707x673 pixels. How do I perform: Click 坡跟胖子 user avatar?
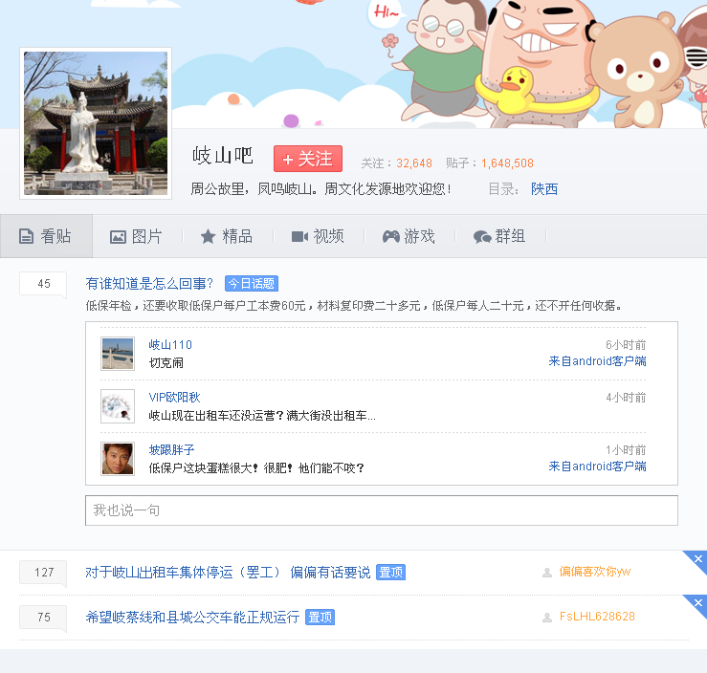coord(118,459)
